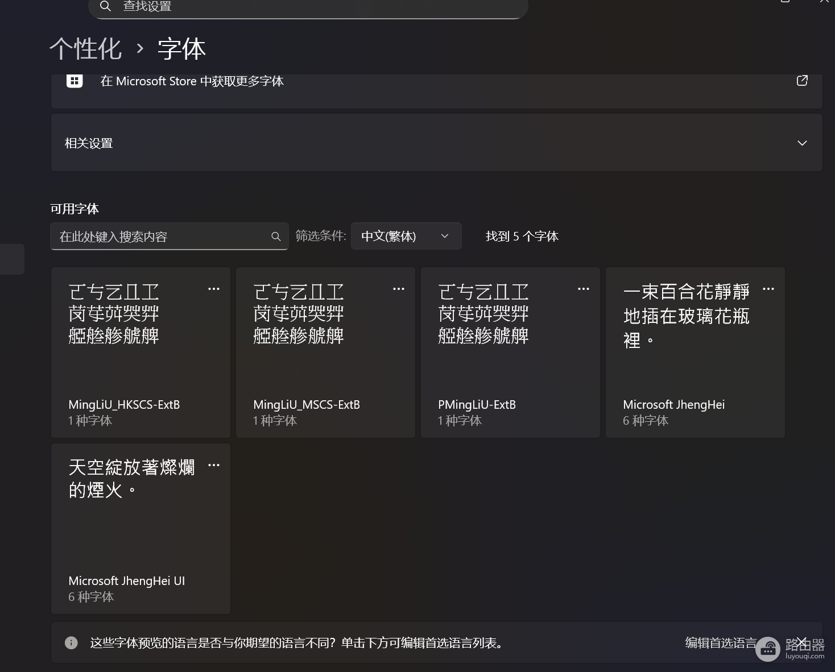Image resolution: width=835 pixels, height=672 pixels.
Task: Open the external link icon for Microsoft Store fonts
Action: (802, 80)
